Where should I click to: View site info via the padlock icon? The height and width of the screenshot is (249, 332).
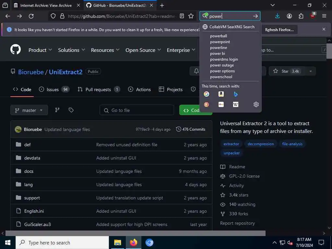pos(62,16)
